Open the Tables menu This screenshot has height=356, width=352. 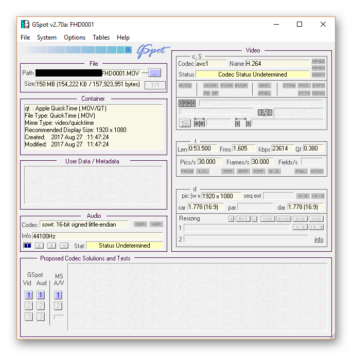[x=101, y=38]
